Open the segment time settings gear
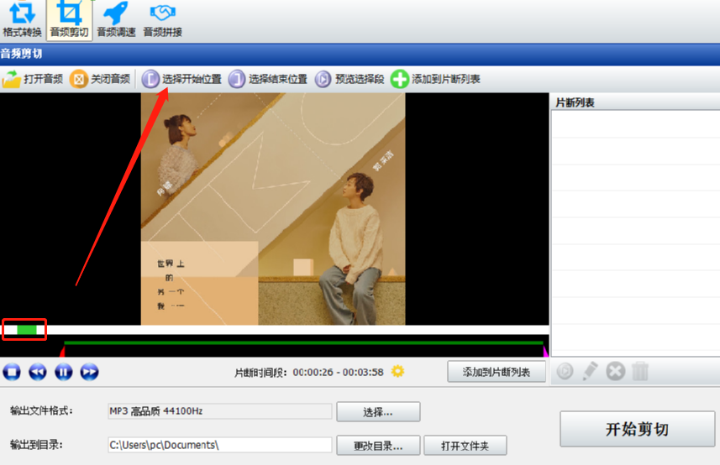This screenshot has height=465, width=720. click(x=397, y=371)
